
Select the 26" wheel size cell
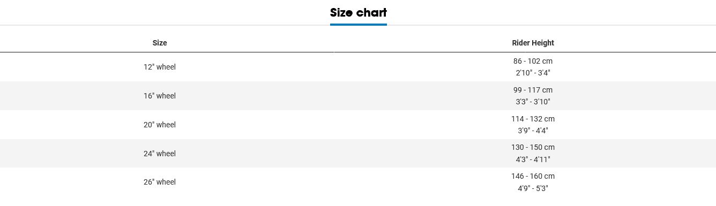click(160, 182)
